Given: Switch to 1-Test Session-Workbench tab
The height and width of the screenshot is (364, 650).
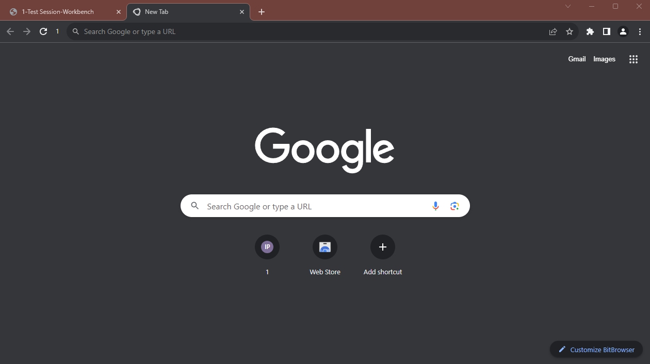Looking at the screenshot, I should (64, 12).
